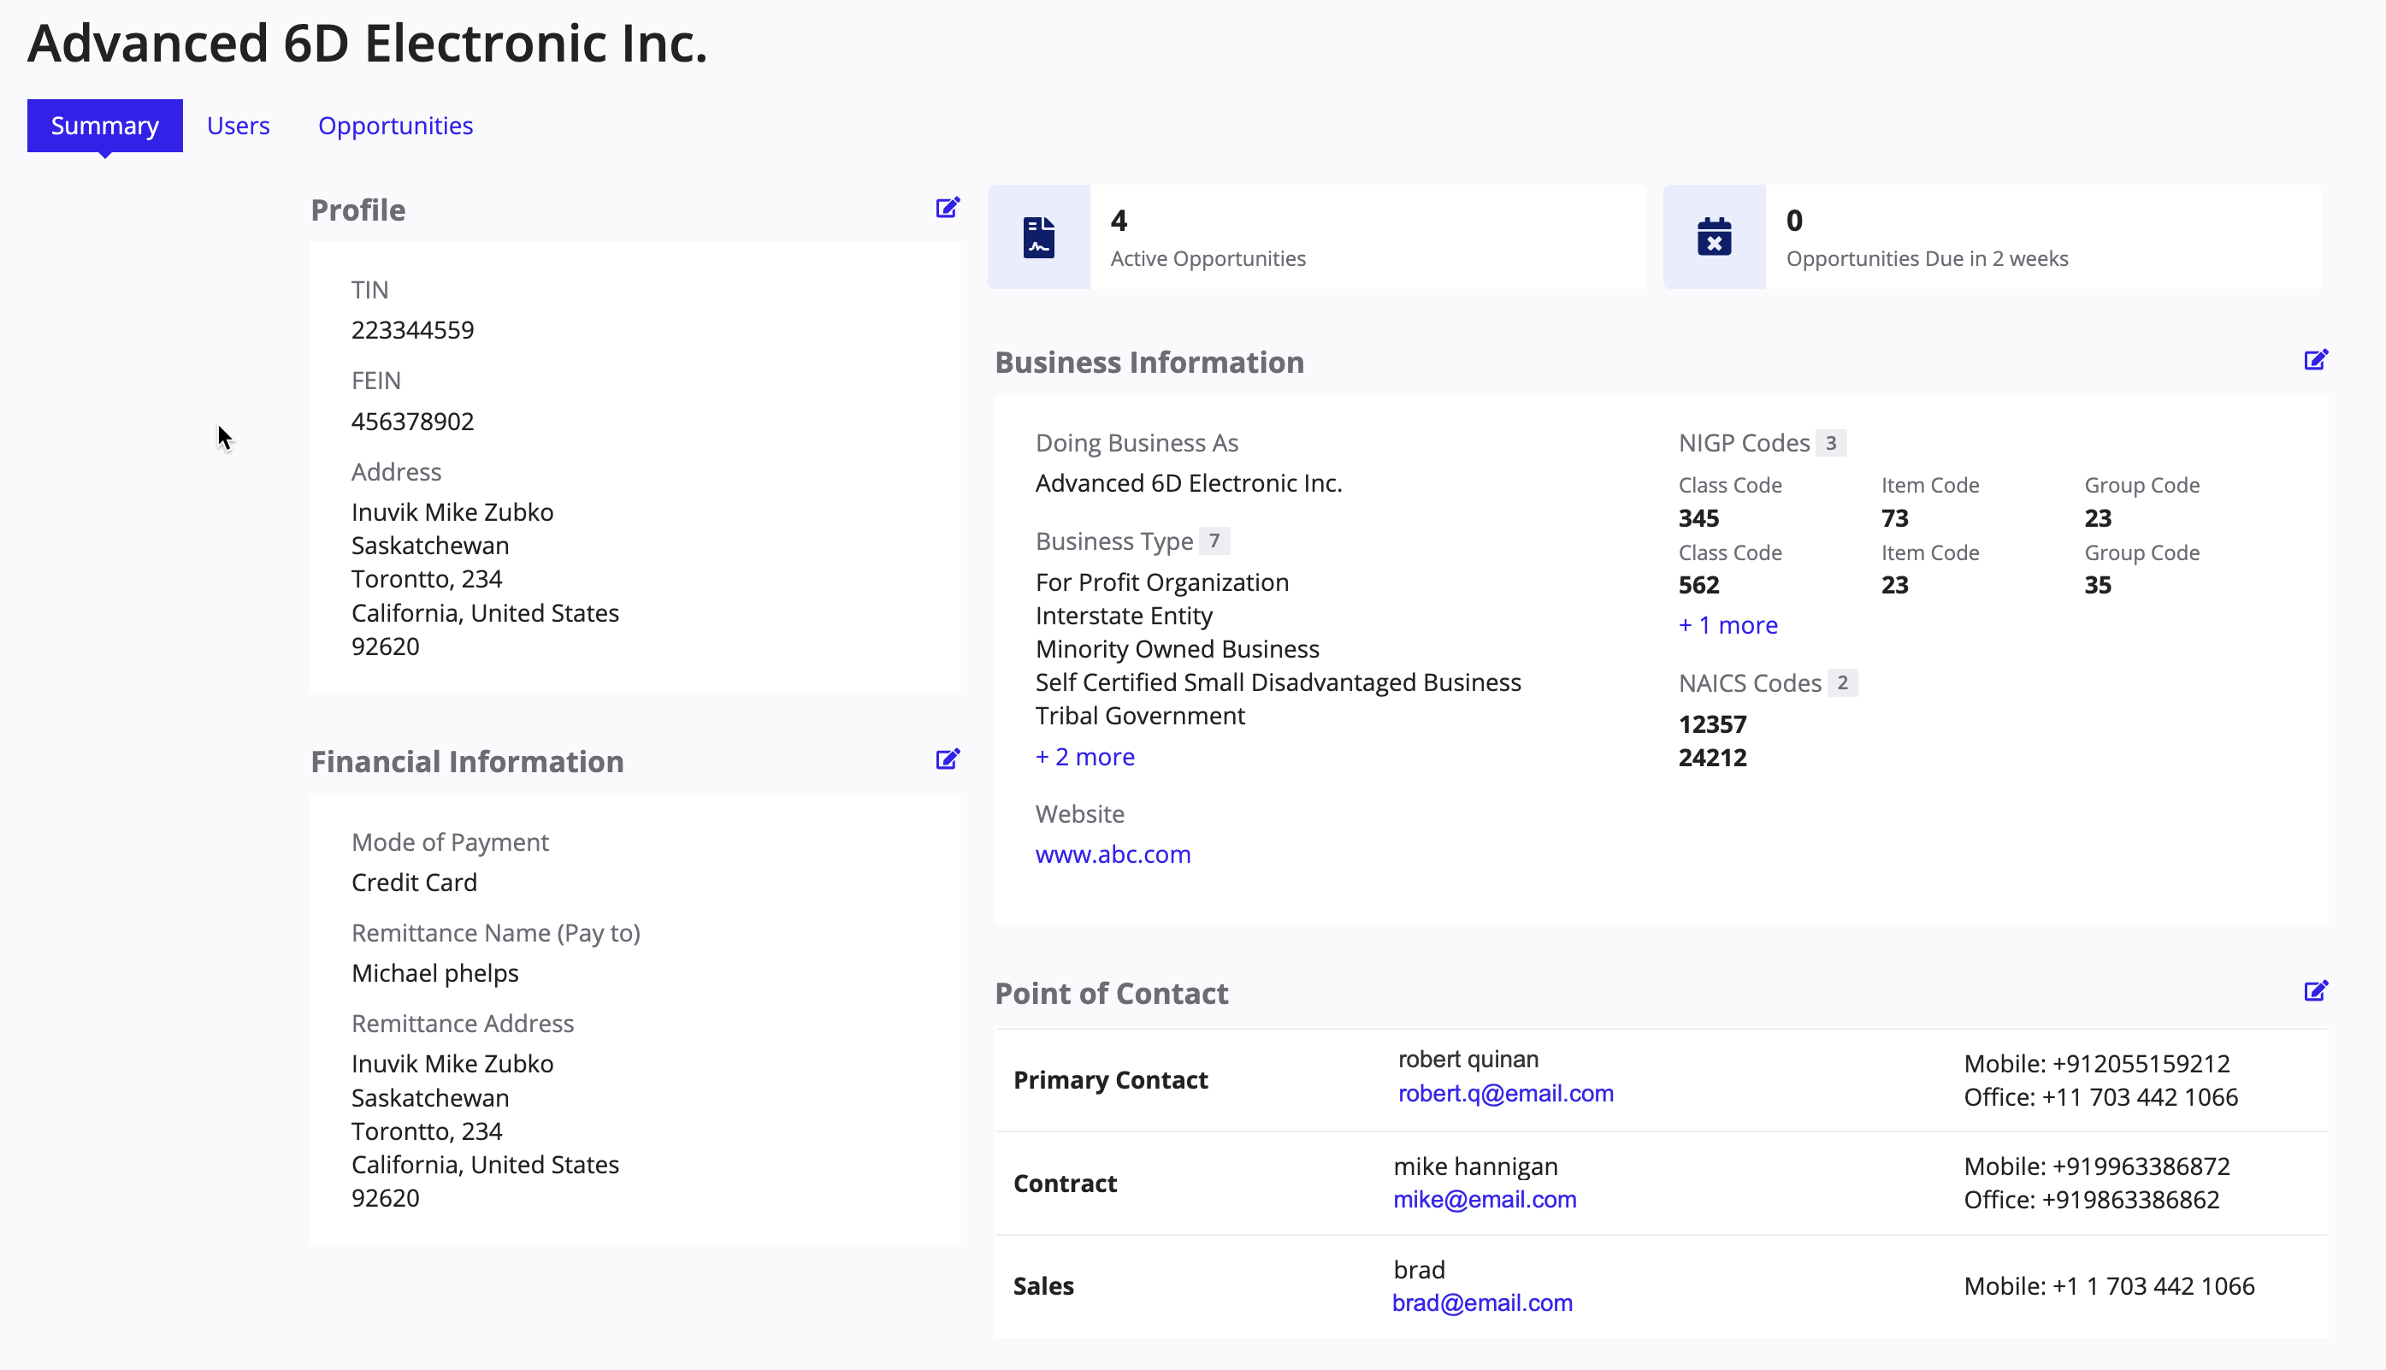The image size is (2386, 1370).
Task: Email robert.q@email.com
Action: click(x=1505, y=1094)
